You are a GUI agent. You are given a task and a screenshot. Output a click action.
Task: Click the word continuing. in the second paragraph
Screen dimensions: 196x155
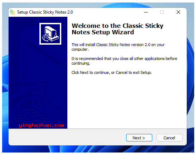tap(81, 64)
